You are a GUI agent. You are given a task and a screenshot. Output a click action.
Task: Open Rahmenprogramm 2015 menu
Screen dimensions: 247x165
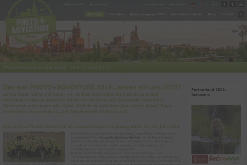click(x=148, y=14)
